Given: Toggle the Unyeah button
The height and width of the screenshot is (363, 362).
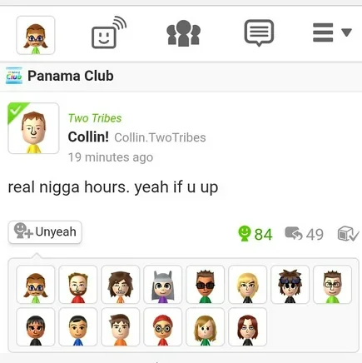Looking at the screenshot, I should (x=45, y=232).
